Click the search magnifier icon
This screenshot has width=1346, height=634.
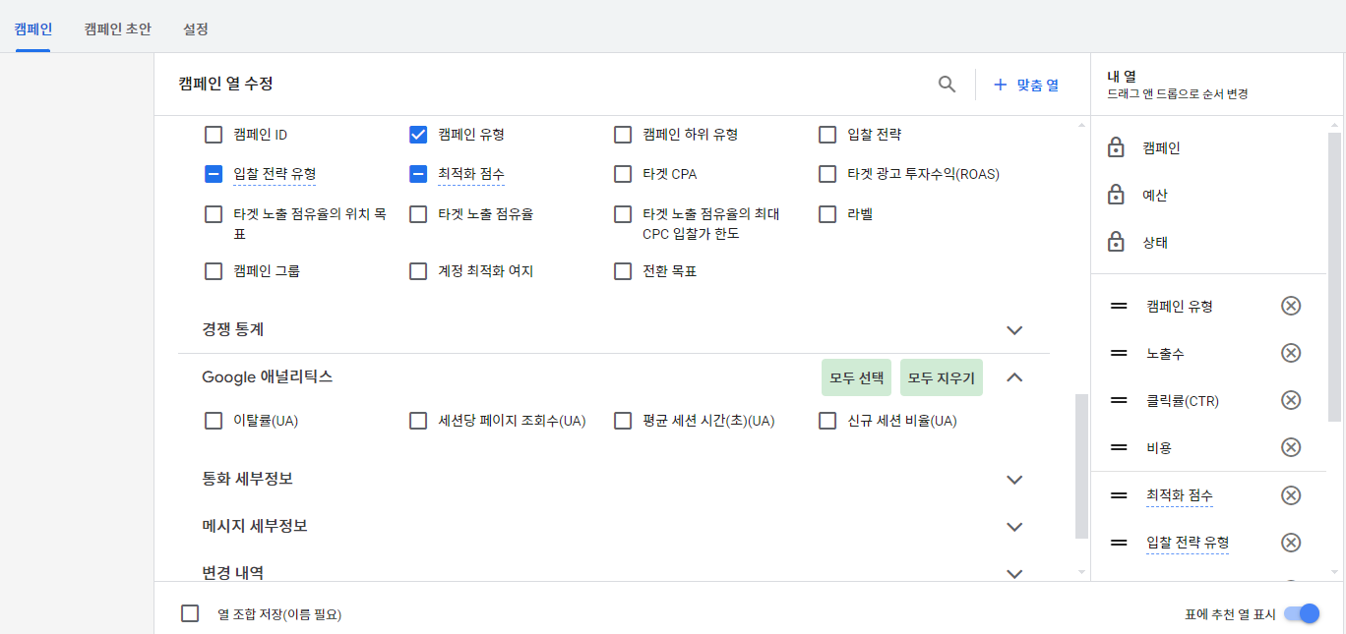click(x=947, y=85)
